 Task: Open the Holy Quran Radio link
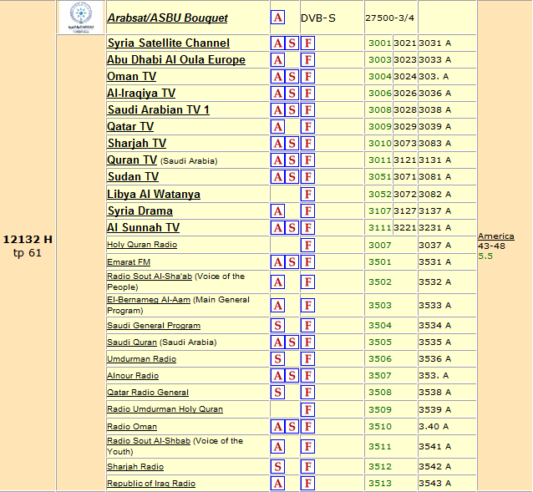(x=142, y=245)
